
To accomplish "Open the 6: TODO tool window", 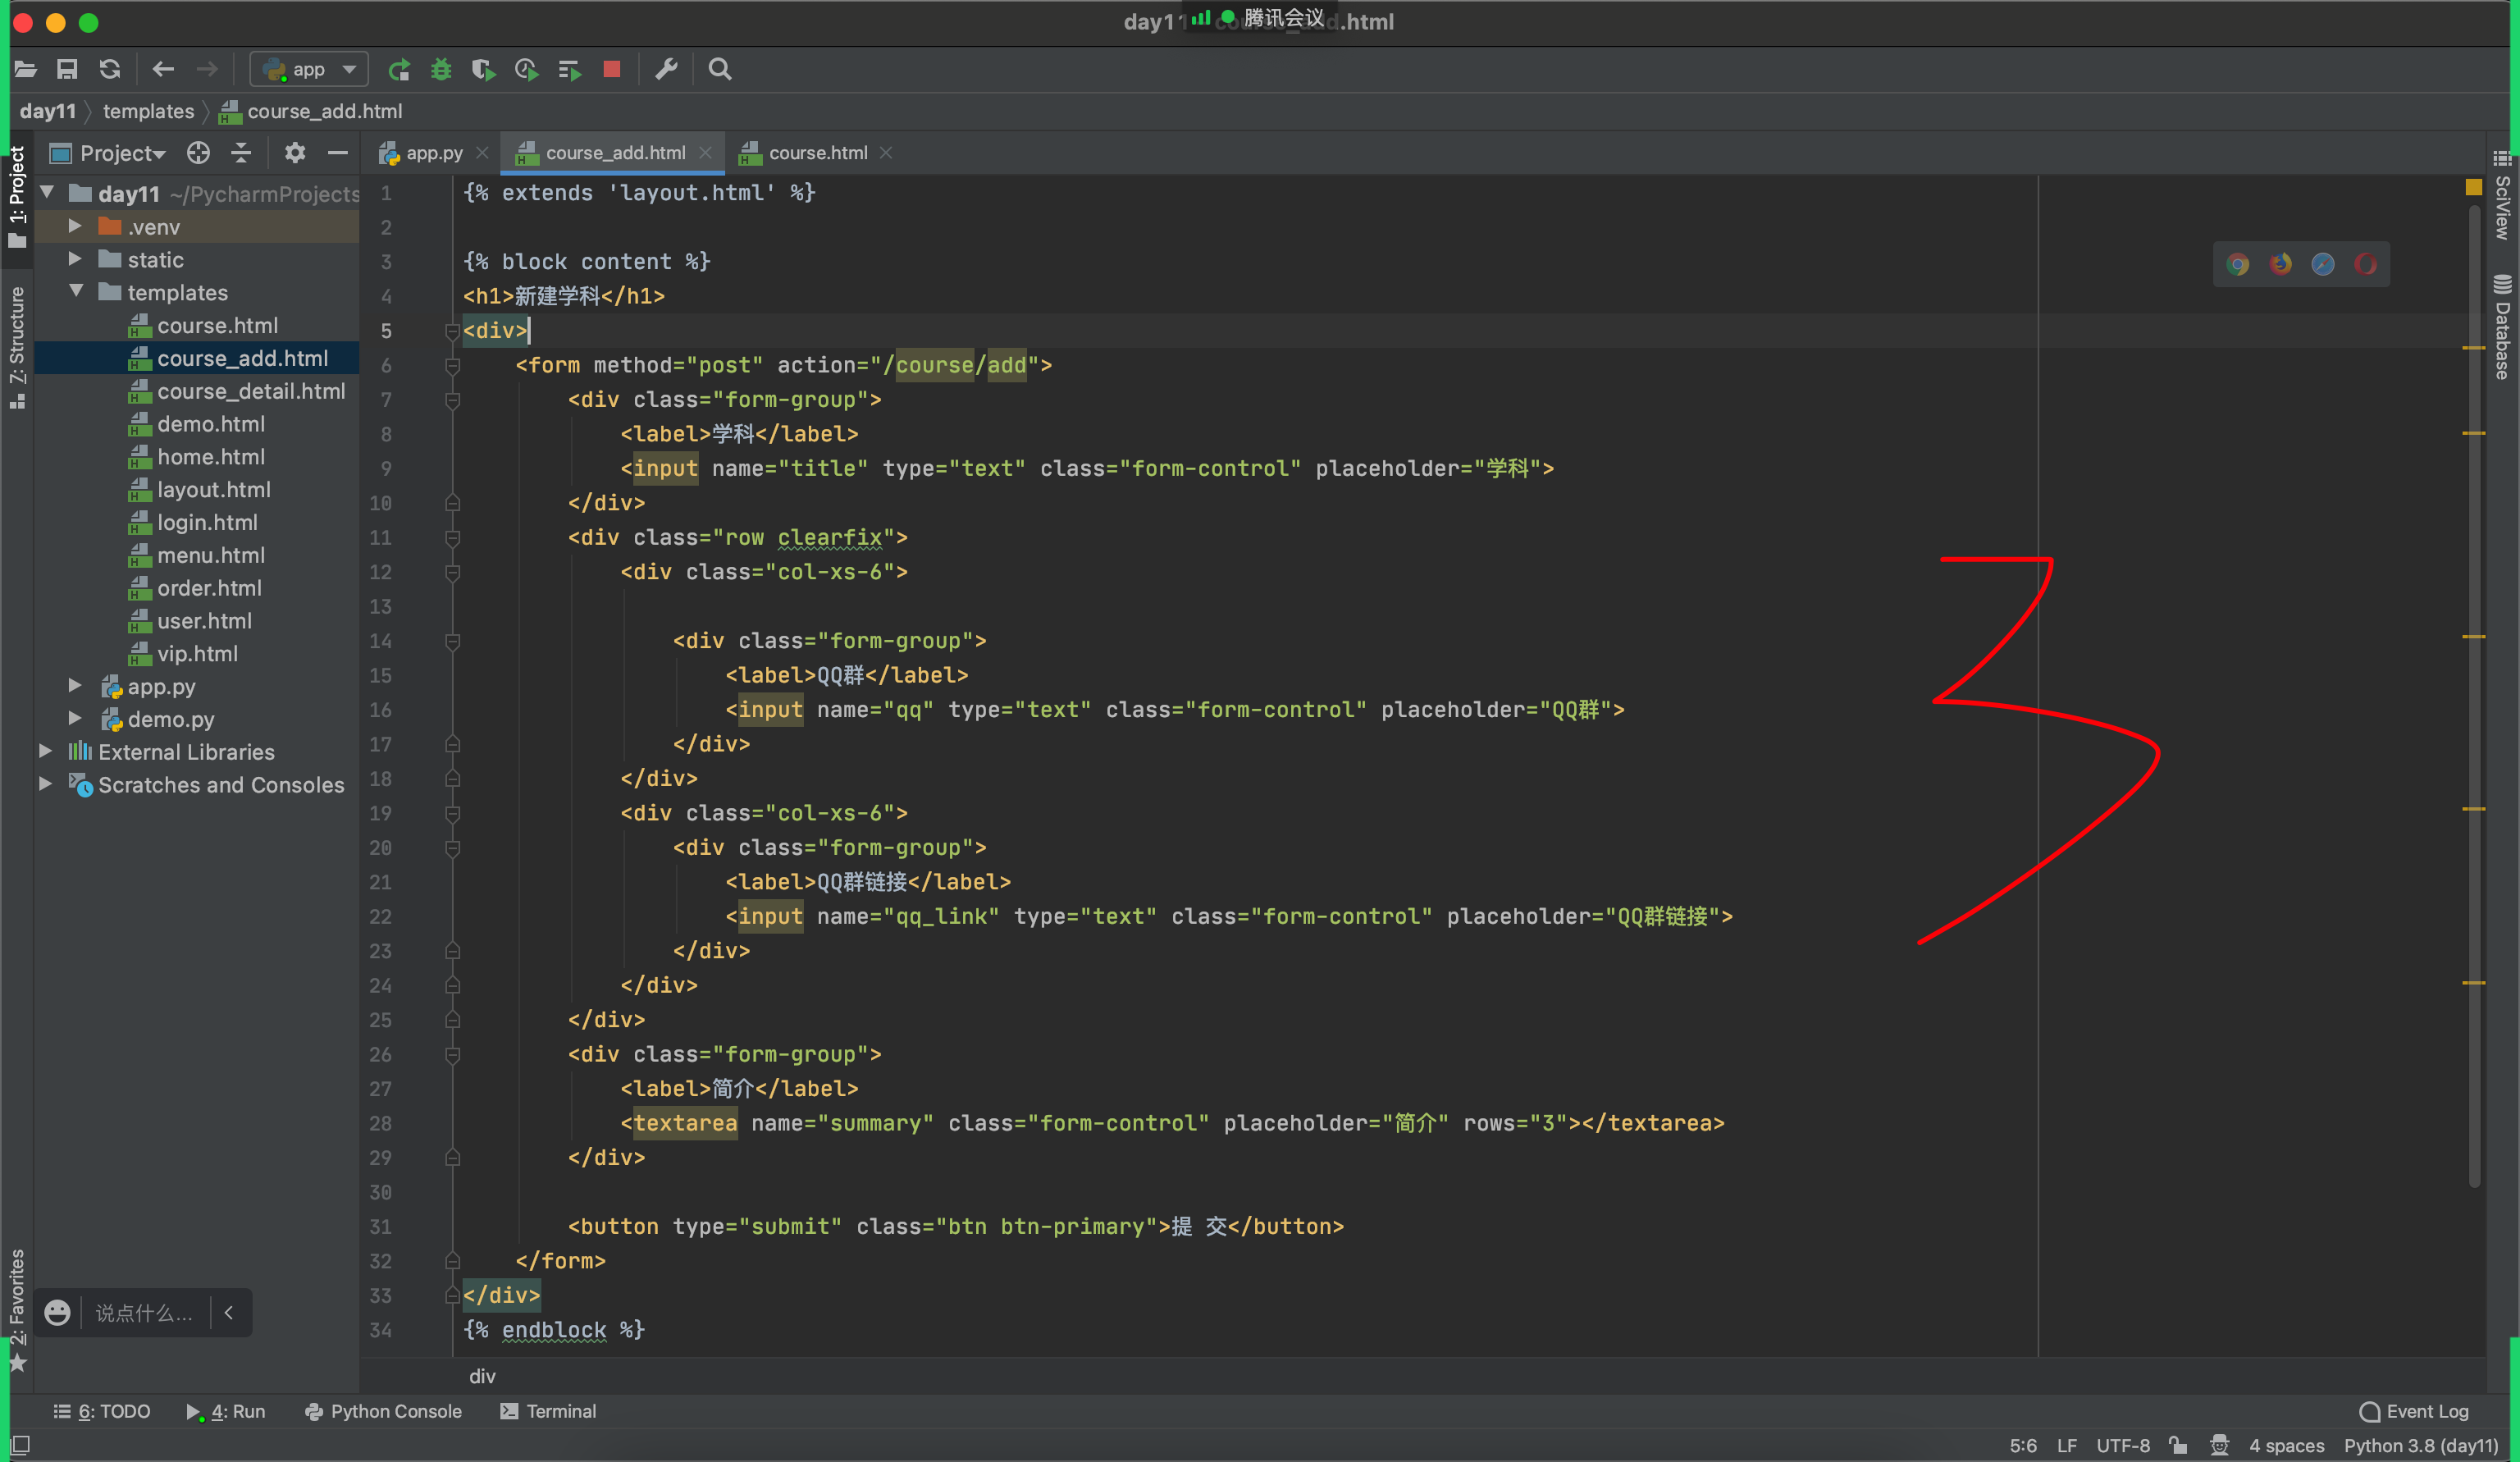I will point(102,1411).
